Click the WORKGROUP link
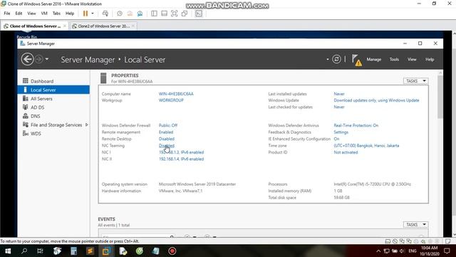The image size is (456, 257). 171,100
